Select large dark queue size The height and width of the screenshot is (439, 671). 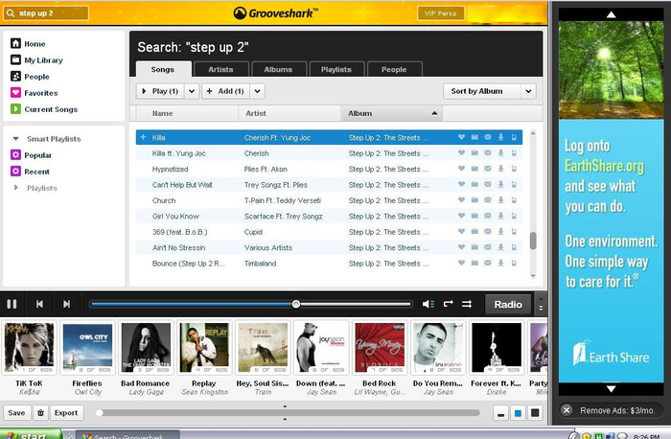(x=535, y=413)
